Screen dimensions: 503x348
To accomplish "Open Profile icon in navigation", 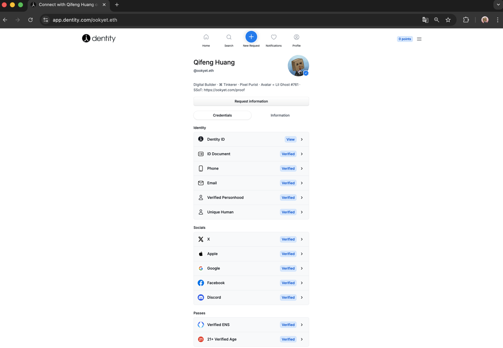I will click(x=296, y=40).
